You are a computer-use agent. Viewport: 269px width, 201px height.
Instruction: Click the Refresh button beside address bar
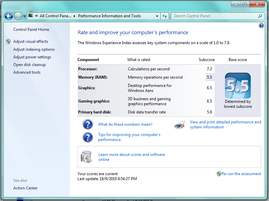click(165, 16)
